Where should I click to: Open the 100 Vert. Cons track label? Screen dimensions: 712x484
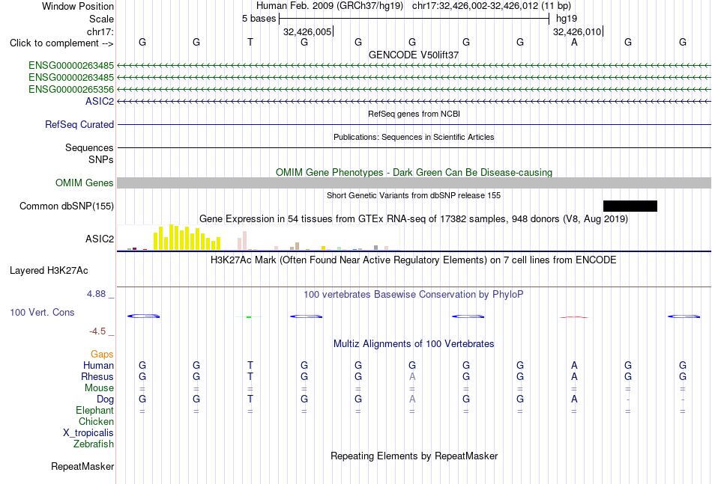click(42, 312)
